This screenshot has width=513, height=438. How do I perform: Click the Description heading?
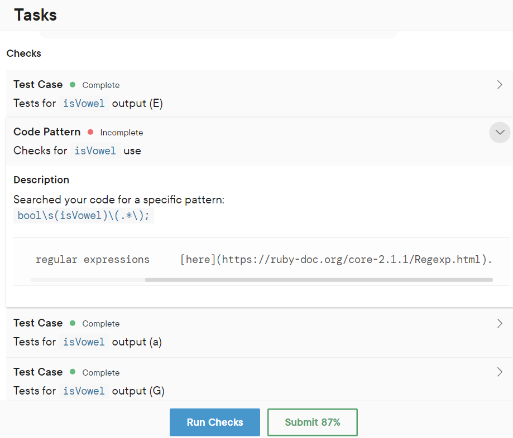41,179
